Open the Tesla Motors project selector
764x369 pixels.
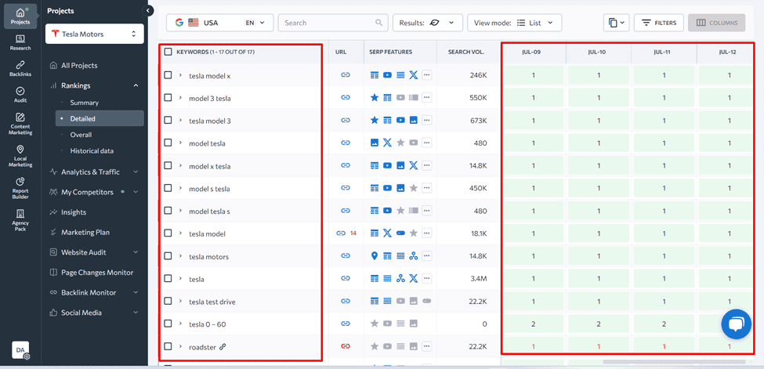pyautogui.click(x=95, y=34)
